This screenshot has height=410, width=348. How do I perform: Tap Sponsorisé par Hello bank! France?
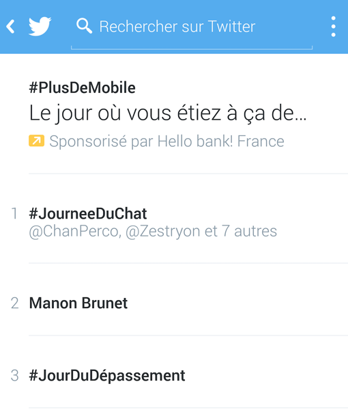click(166, 141)
